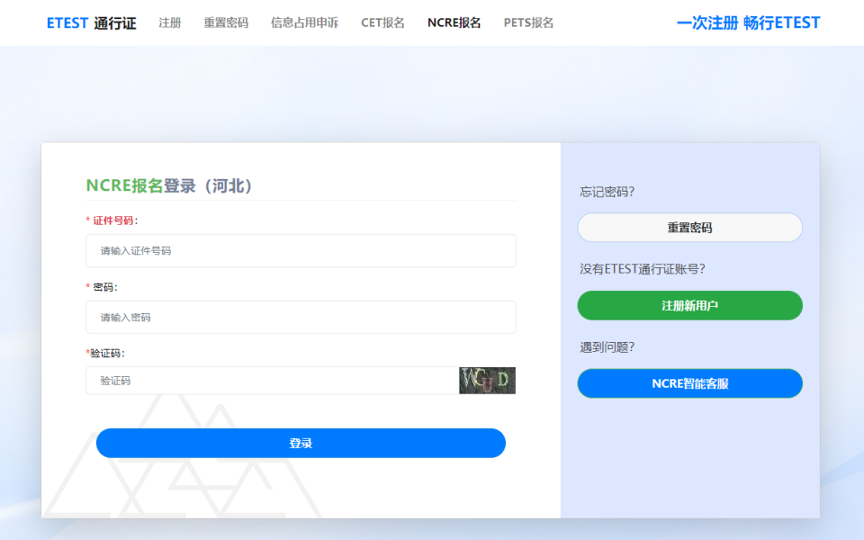Image resolution: width=864 pixels, height=540 pixels.
Task: Select the NCRE报名 tab
Action: pos(453,22)
